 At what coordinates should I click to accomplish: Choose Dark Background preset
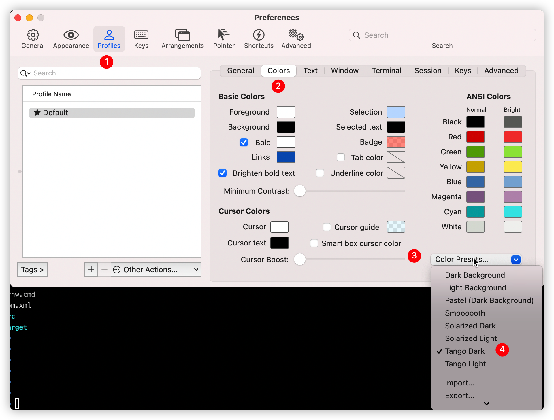point(487,275)
